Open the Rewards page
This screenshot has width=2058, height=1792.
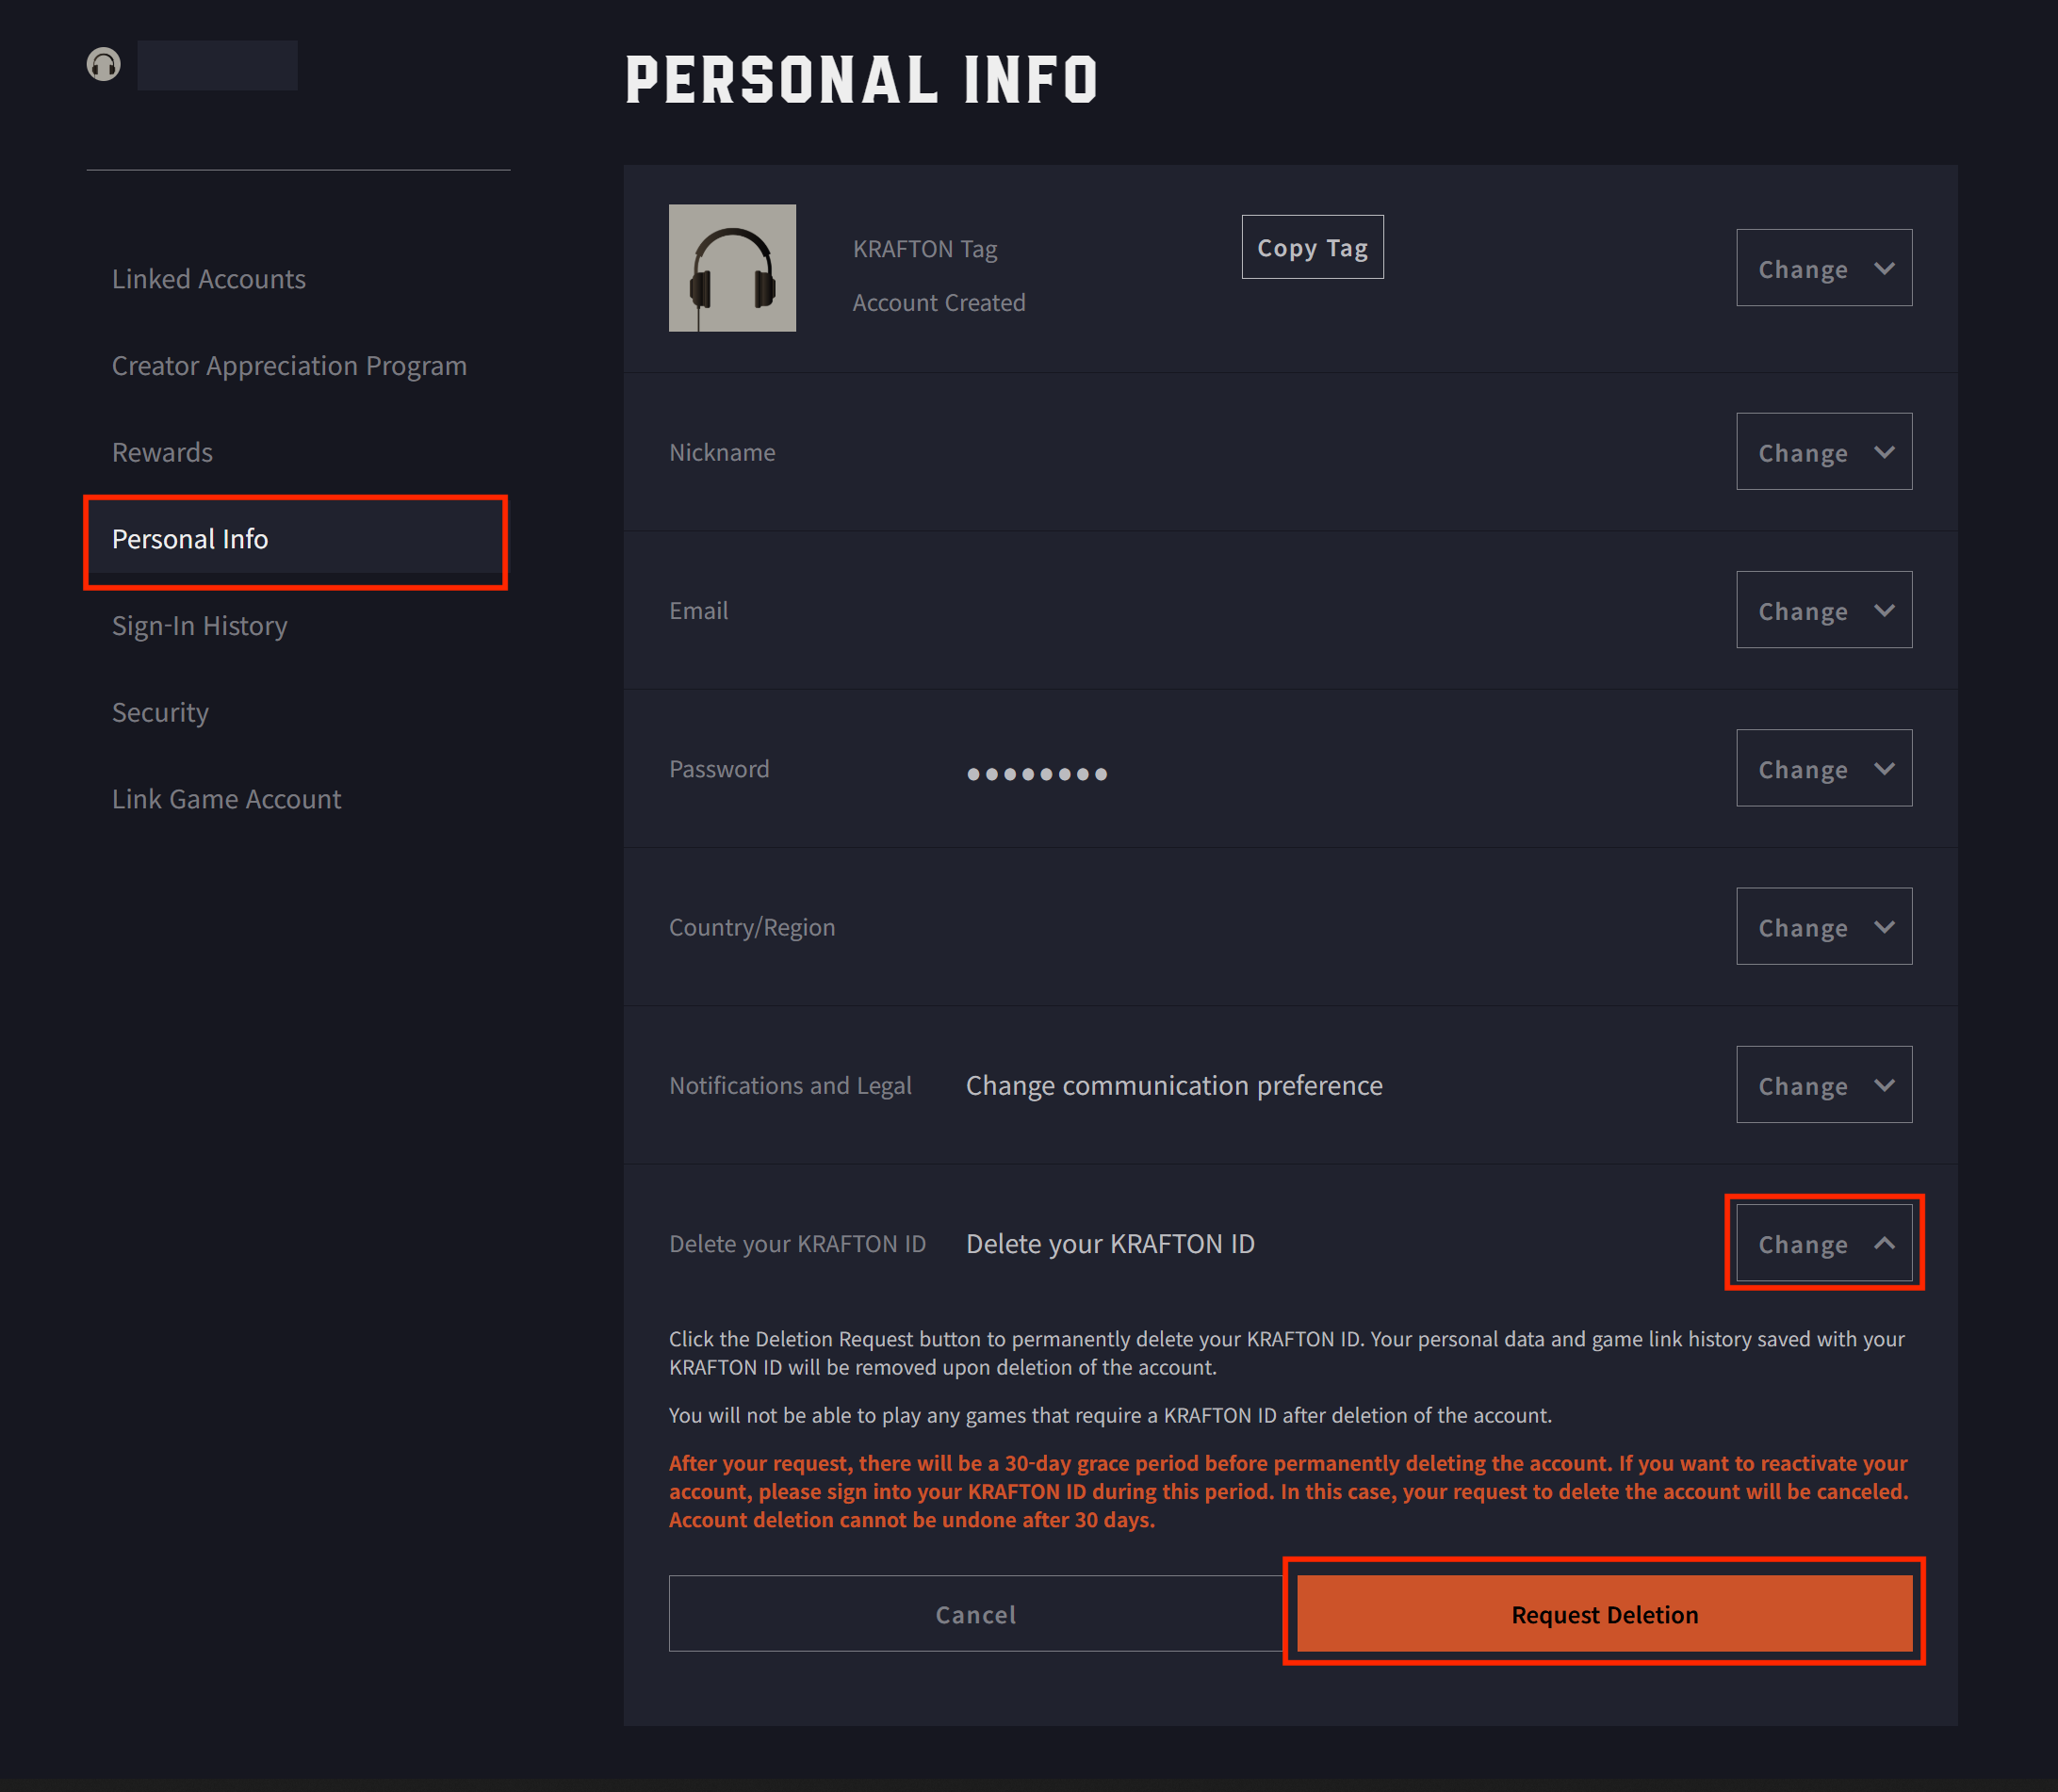162,452
